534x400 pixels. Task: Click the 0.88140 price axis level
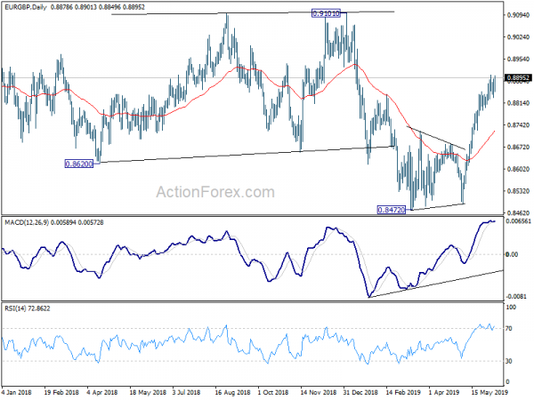pos(518,103)
